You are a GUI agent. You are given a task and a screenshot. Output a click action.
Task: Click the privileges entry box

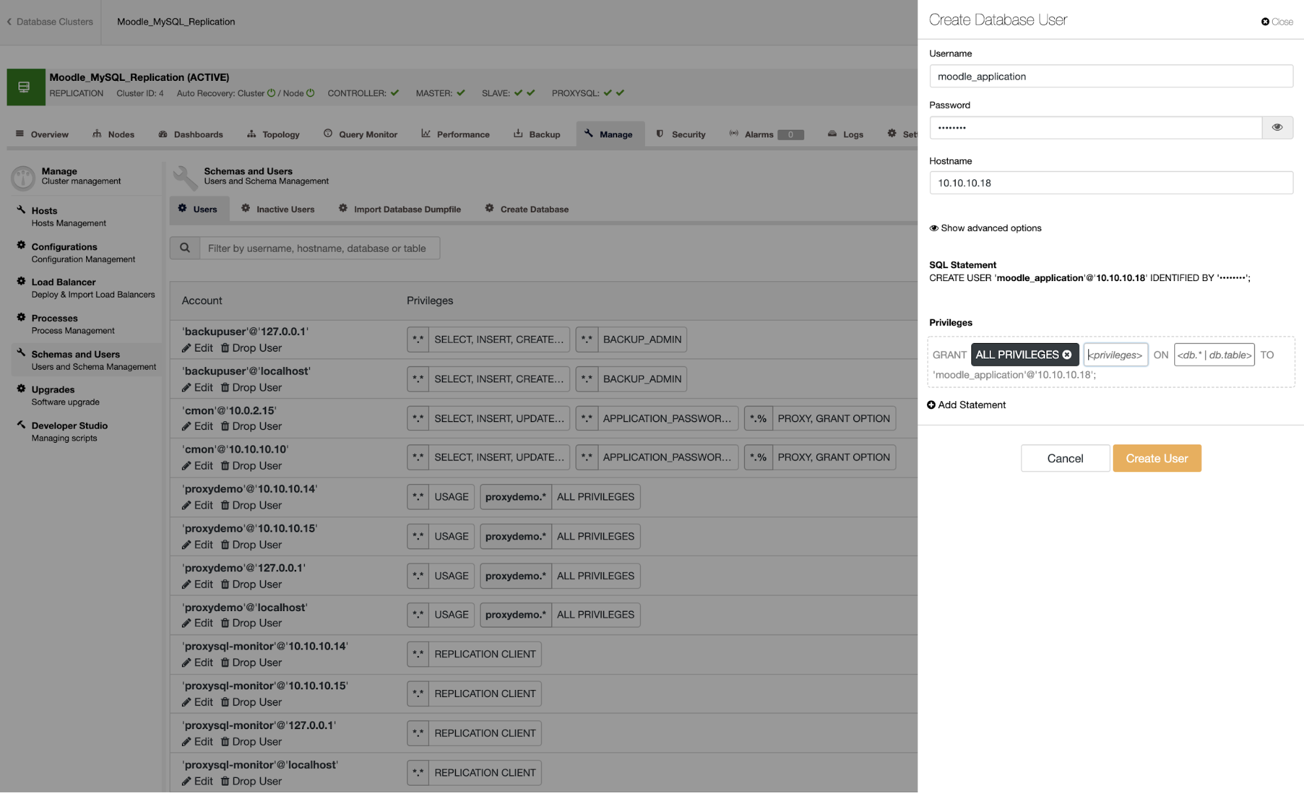(x=1115, y=355)
